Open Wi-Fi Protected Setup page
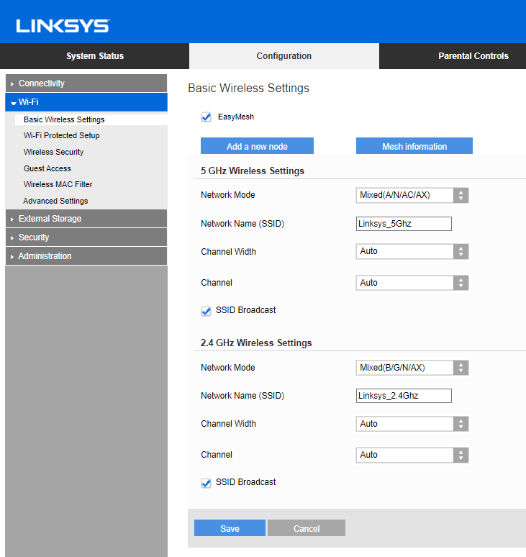Screen dimensions: 526x557 (61, 136)
